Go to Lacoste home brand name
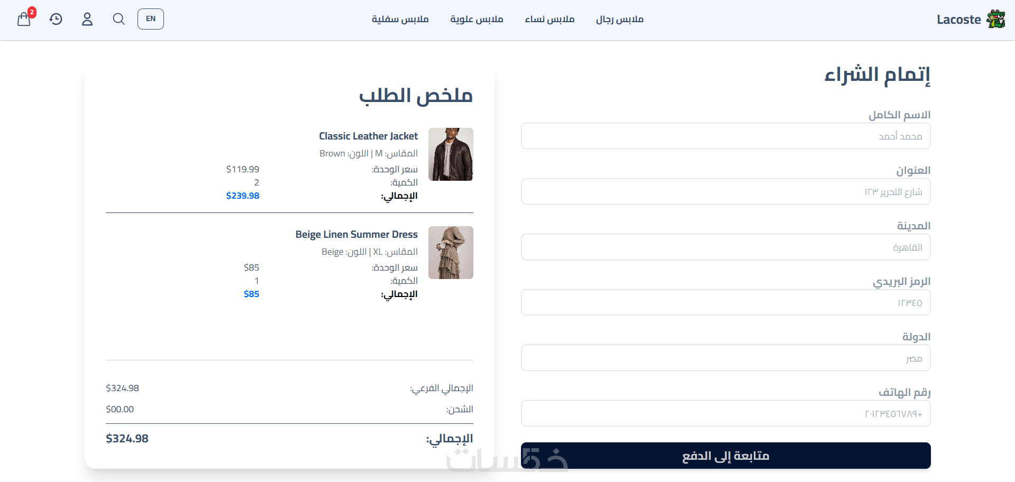The width and height of the screenshot is (1015, 482). pyautogui.click(x=958, y=20)
